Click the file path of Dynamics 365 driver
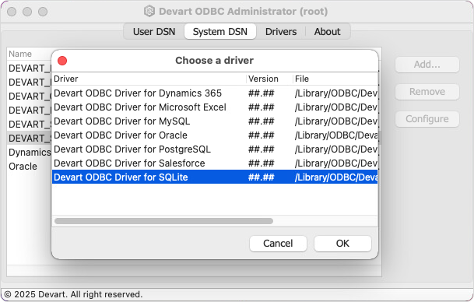Viewport: 474px width, 302px height. click(x=336, y=93)
